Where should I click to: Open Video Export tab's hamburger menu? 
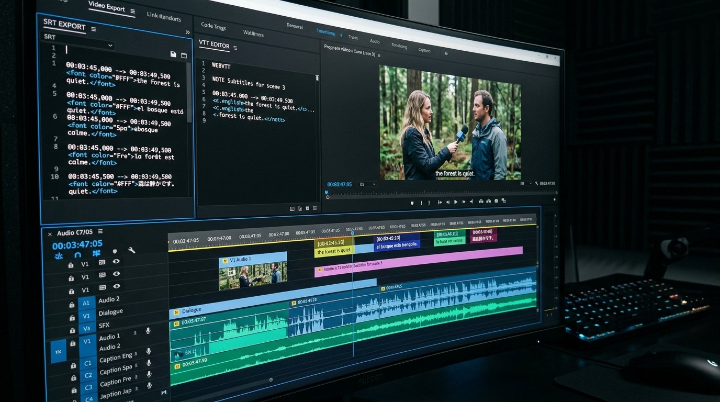[132, 11]
